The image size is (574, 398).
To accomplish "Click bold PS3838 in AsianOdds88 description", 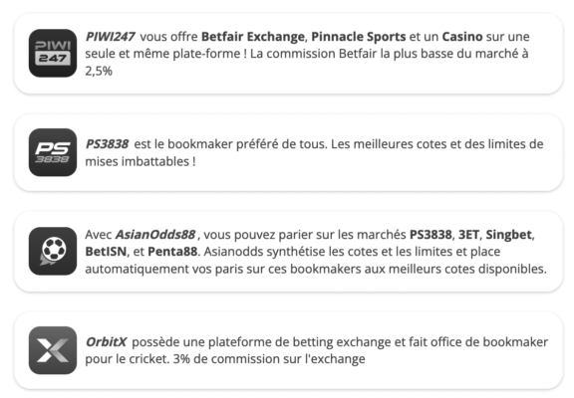I will (x=430, y=234).
